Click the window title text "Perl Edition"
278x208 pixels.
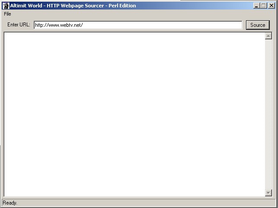click(x=122, y=6)
